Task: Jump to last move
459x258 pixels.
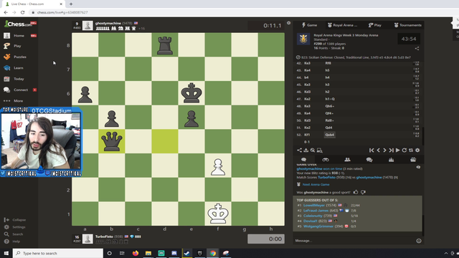Action: coord(391,150)
